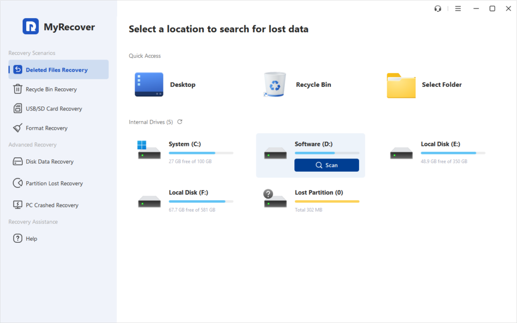The image size is (517, 323).
Task: Select the Local Disk (F:) drive icon
Action: click(x=149, y=202)
